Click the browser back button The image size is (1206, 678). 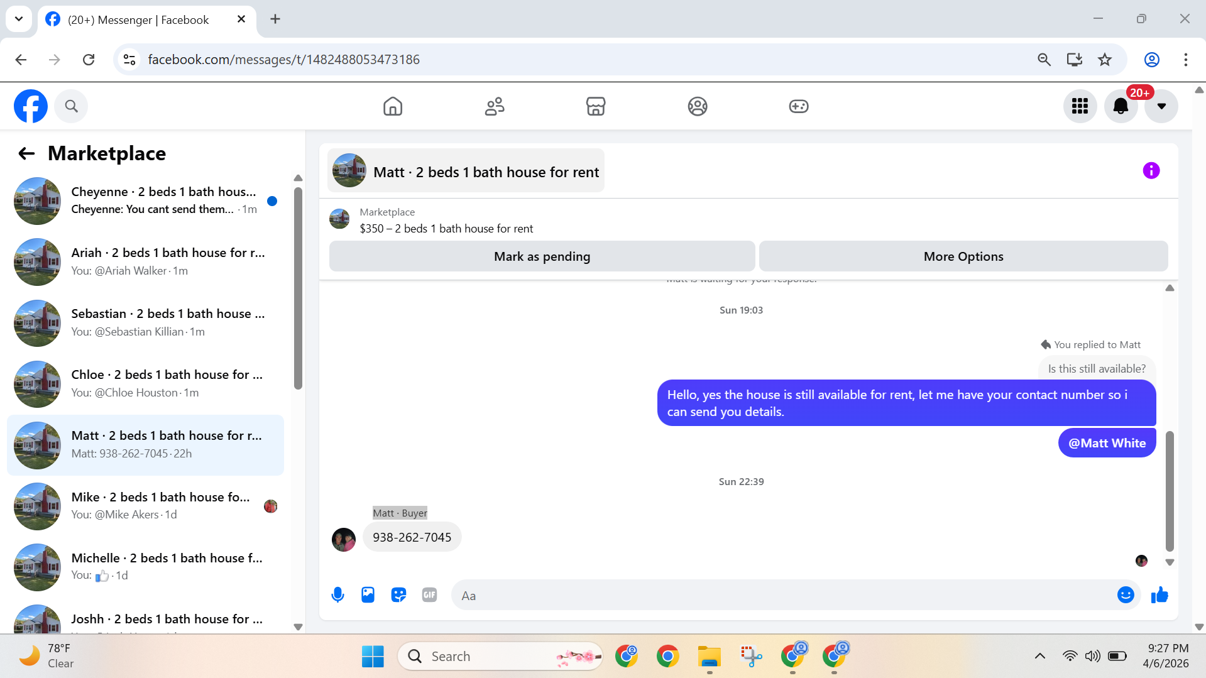[x=21, y=60]
